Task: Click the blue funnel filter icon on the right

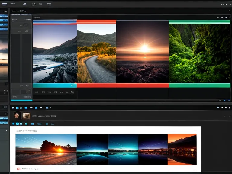Action: 218,108
